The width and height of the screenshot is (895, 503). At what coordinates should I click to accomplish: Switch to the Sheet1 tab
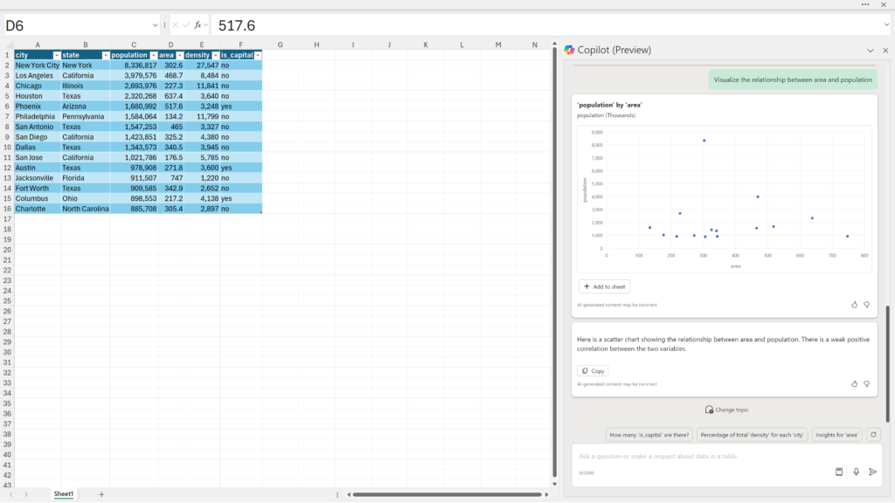[64, 494]
